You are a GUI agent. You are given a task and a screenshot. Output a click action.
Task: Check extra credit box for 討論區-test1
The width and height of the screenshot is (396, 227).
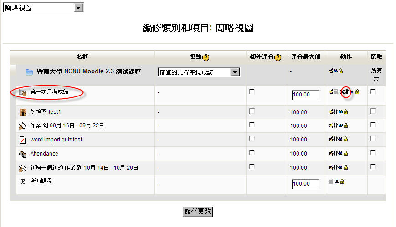252,111
